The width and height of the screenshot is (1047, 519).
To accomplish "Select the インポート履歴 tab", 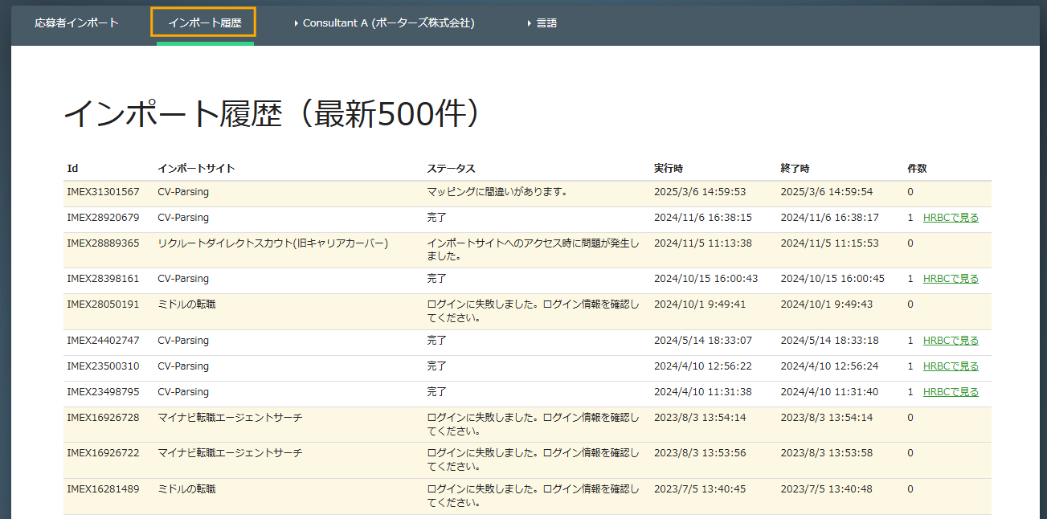I will click(204, 23).
